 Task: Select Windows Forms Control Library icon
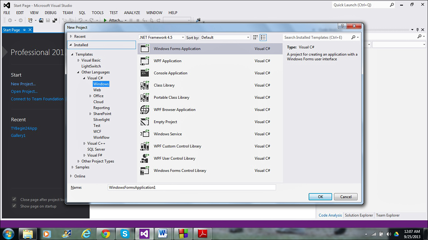click(x=144, y=171)
